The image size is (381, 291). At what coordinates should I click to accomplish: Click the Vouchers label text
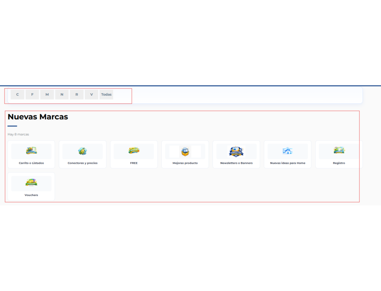pos(32,195)
